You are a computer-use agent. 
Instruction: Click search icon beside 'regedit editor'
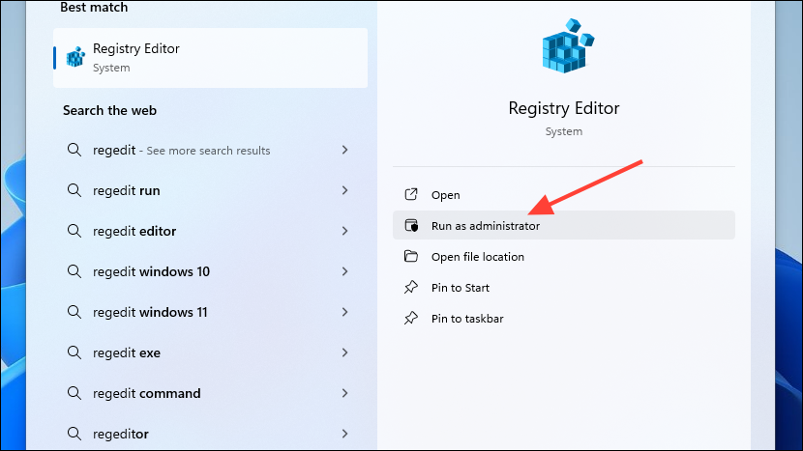[x=74, y=231]
